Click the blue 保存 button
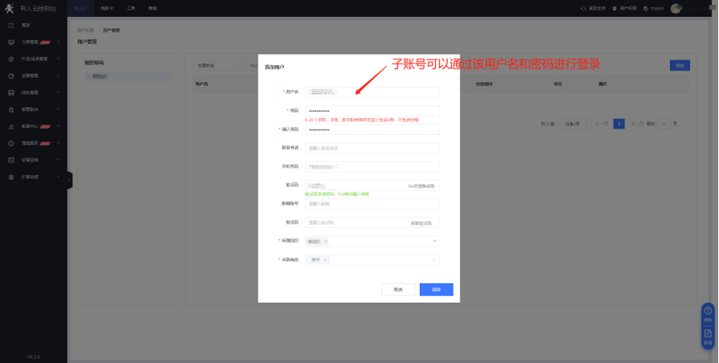 pyautogui.click(x=436, y=289)
